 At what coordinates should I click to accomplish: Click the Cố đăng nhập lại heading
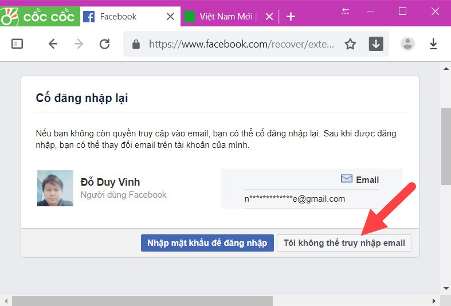82,98
